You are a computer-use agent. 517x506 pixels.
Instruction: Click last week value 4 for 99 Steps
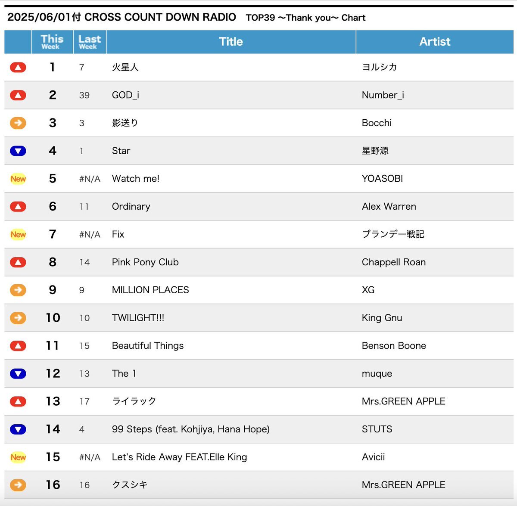click(82, 429)
